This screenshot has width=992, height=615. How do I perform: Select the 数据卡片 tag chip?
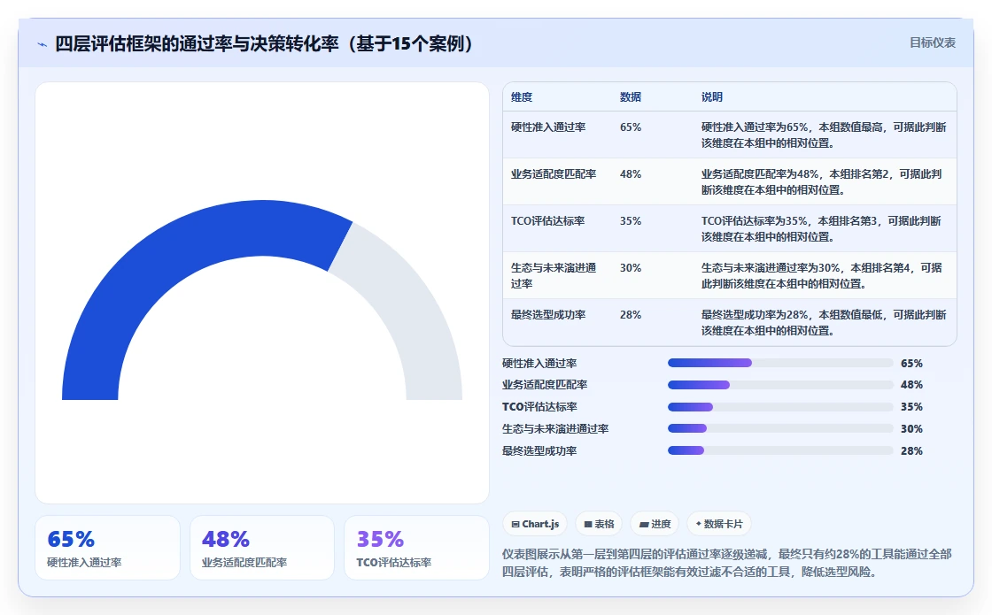718,524
